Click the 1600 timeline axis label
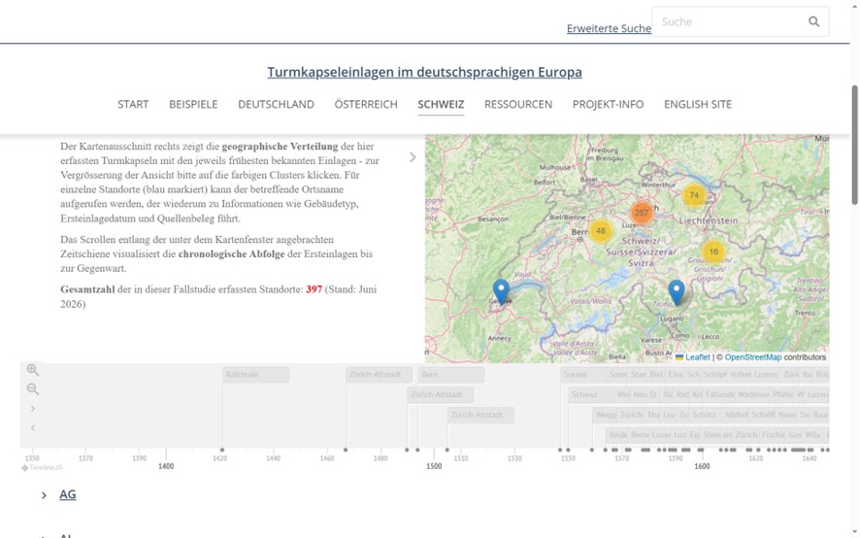 click(702, 466)
